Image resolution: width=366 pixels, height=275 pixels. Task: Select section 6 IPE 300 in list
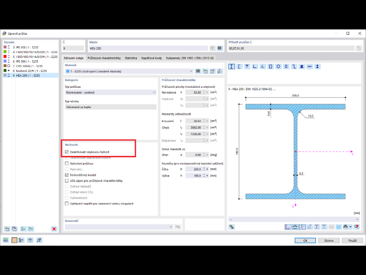pyautogui.click(x=30, y=61)
